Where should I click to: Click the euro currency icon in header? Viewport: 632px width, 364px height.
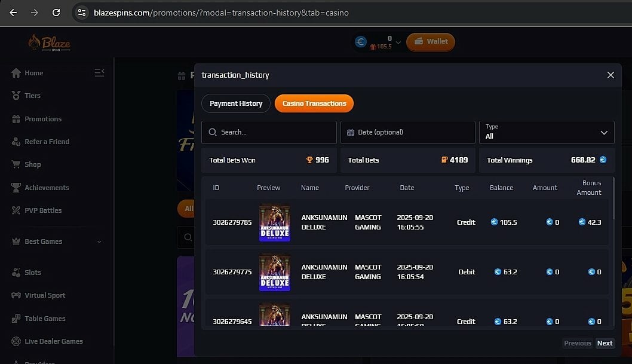pyautogui.click(x=361, y=41)
